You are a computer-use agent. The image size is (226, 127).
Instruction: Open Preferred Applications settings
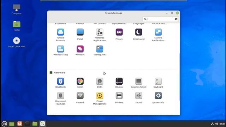[100, 35]
